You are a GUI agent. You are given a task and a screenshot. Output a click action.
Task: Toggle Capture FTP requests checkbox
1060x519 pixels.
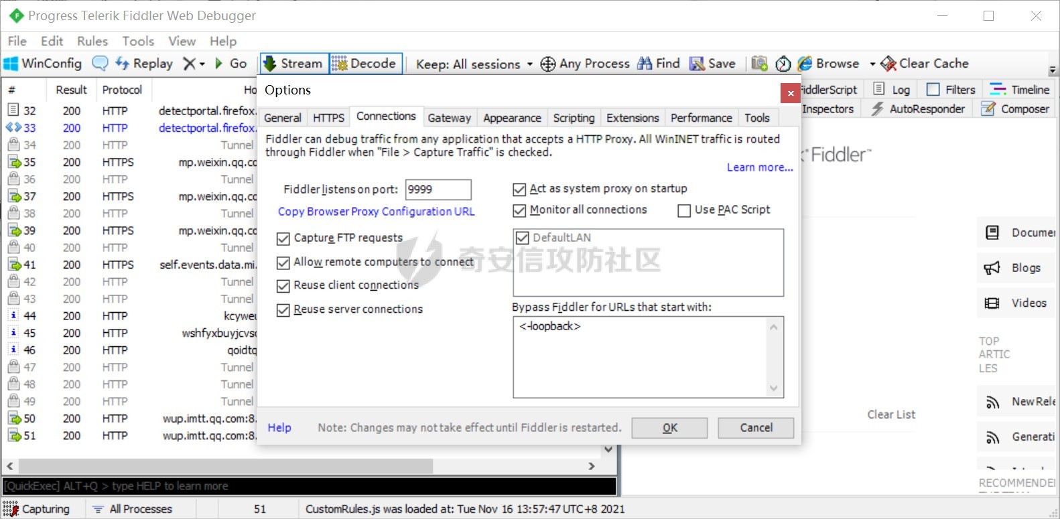click(x=283, y=238)
